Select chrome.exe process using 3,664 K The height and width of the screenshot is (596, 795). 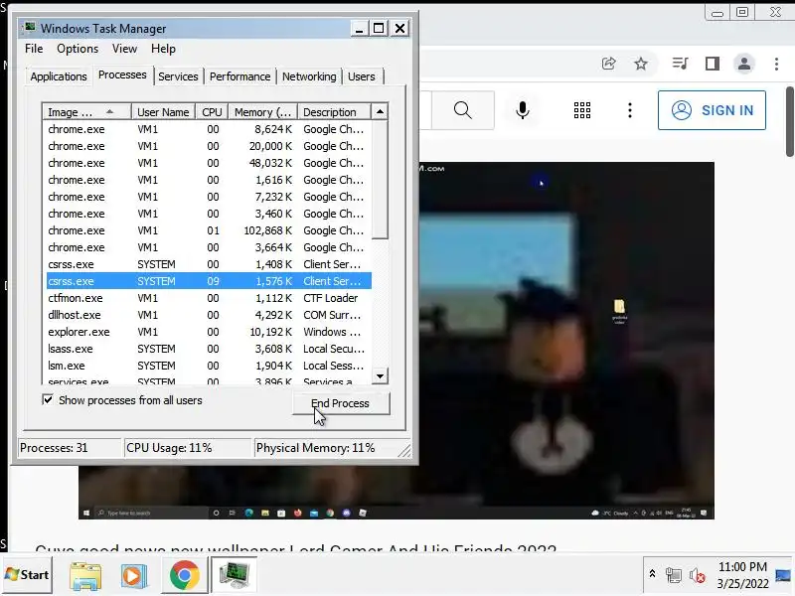[x=209, y=247]
